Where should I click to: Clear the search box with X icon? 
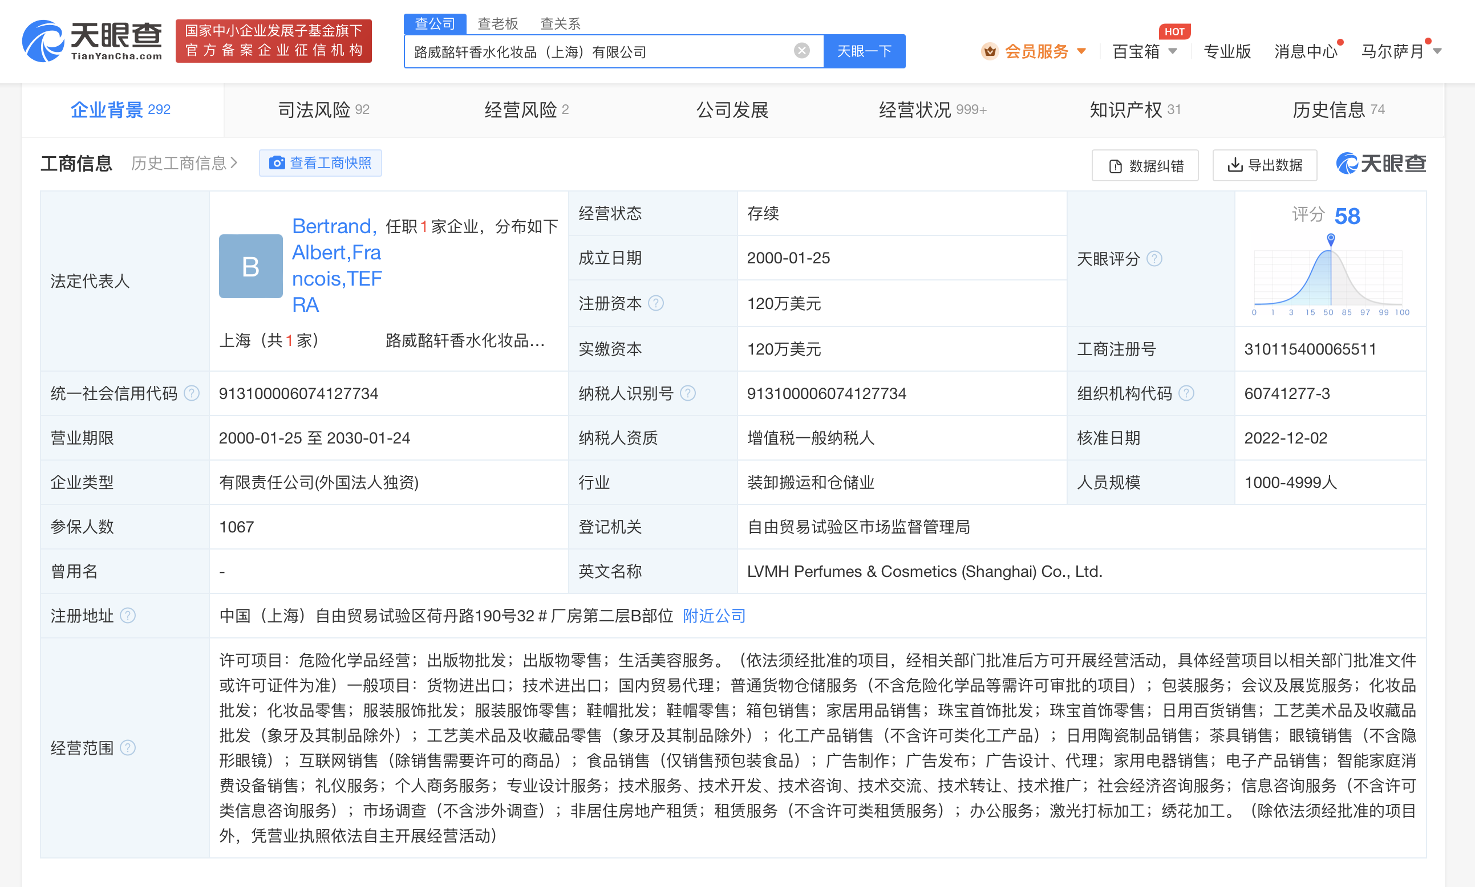[x=801, y=51]
